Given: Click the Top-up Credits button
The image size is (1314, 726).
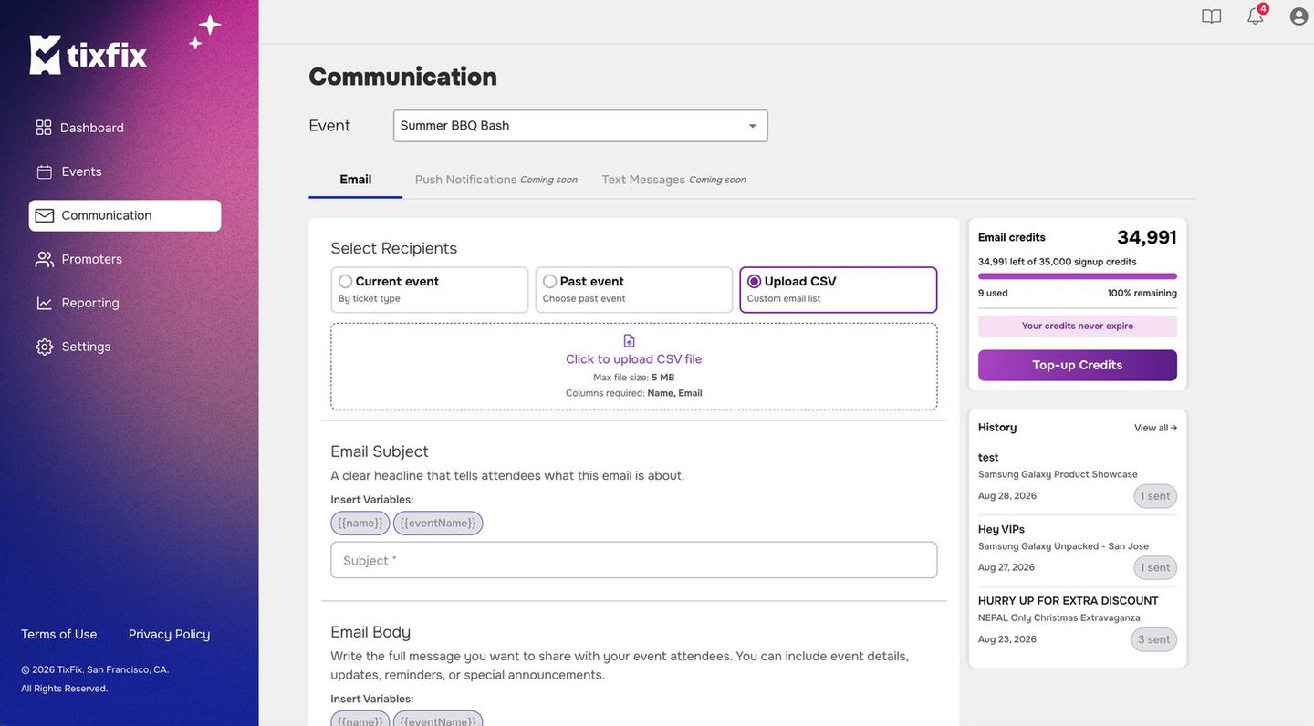Looking at the screenshot, I should pyautogui.click(x=1078, y=365).
